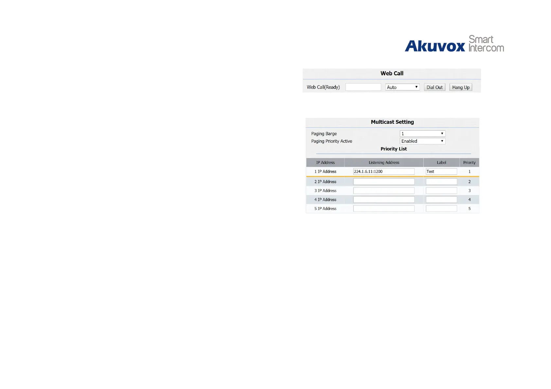Click the '3 IP Address' row label

325,190
